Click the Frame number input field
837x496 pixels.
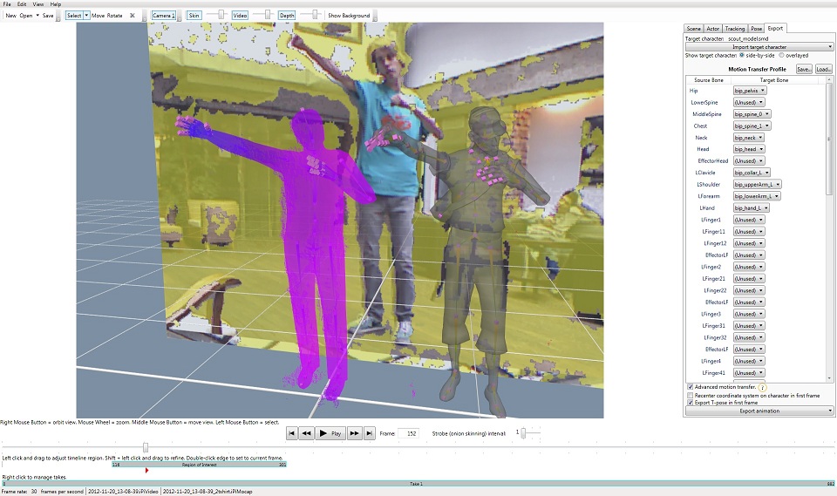tap(408, 433)
